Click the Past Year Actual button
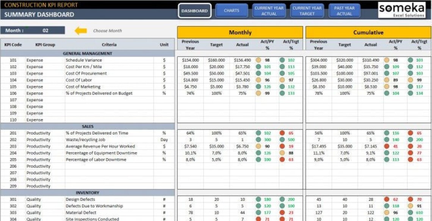The image size is (432, 221). click(344, 11)
